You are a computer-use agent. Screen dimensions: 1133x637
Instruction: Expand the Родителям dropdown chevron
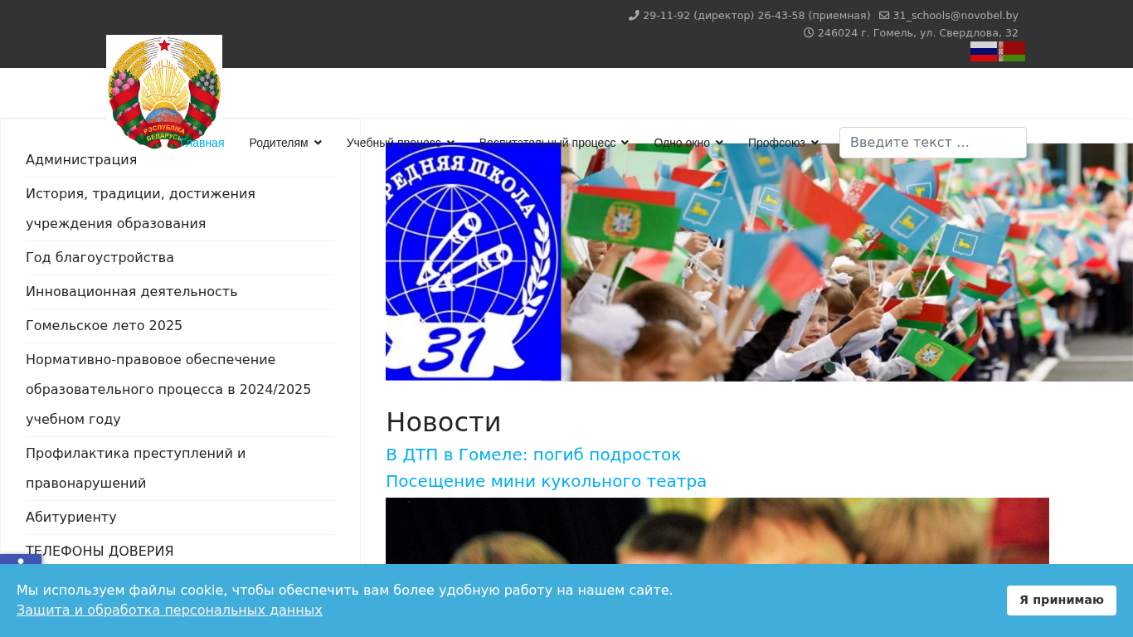[x=318, y=143]
